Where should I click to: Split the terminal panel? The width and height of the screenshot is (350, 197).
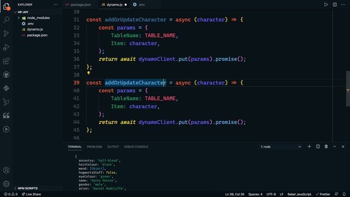click(318, 147)
